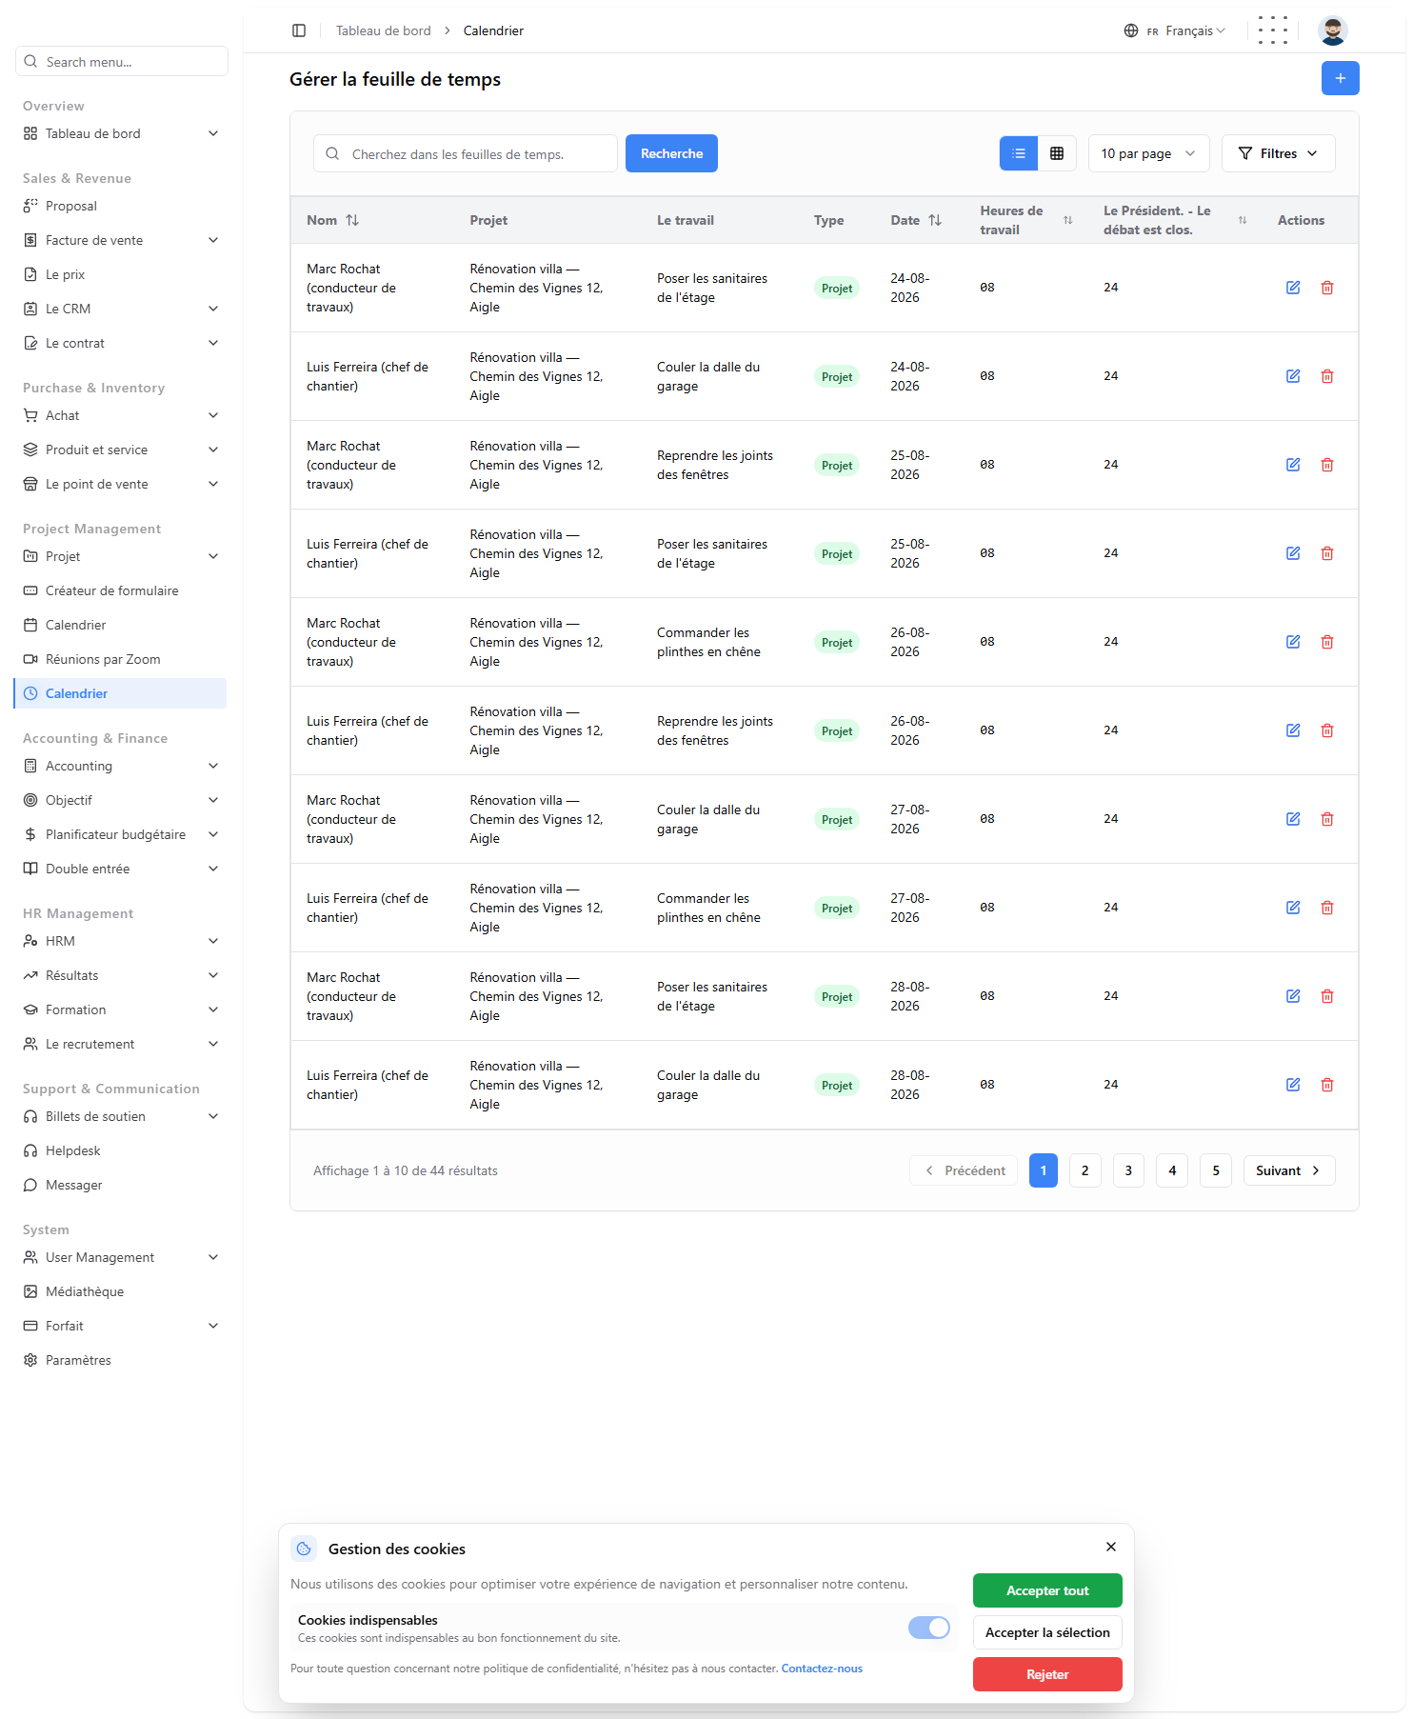This screenshot has width=1413, height=1719.
Task: Delete the 27-08-2026 Luis Ferreira entry
Action: point(1326,908)
